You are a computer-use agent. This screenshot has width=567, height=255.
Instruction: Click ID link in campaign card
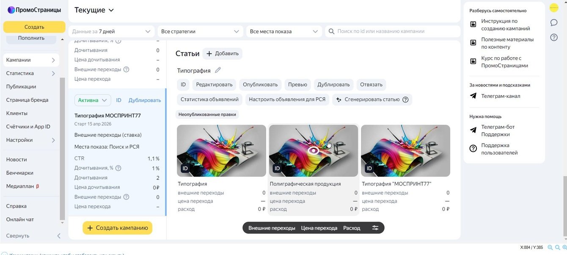[119, 100]
